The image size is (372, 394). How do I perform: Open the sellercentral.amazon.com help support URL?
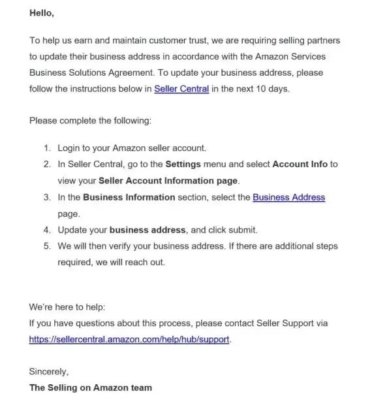click(x=129, y=339)
